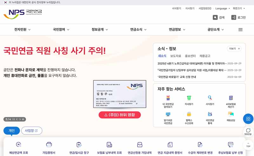
Task: Select the 새소식 tab
Action: 162,56
